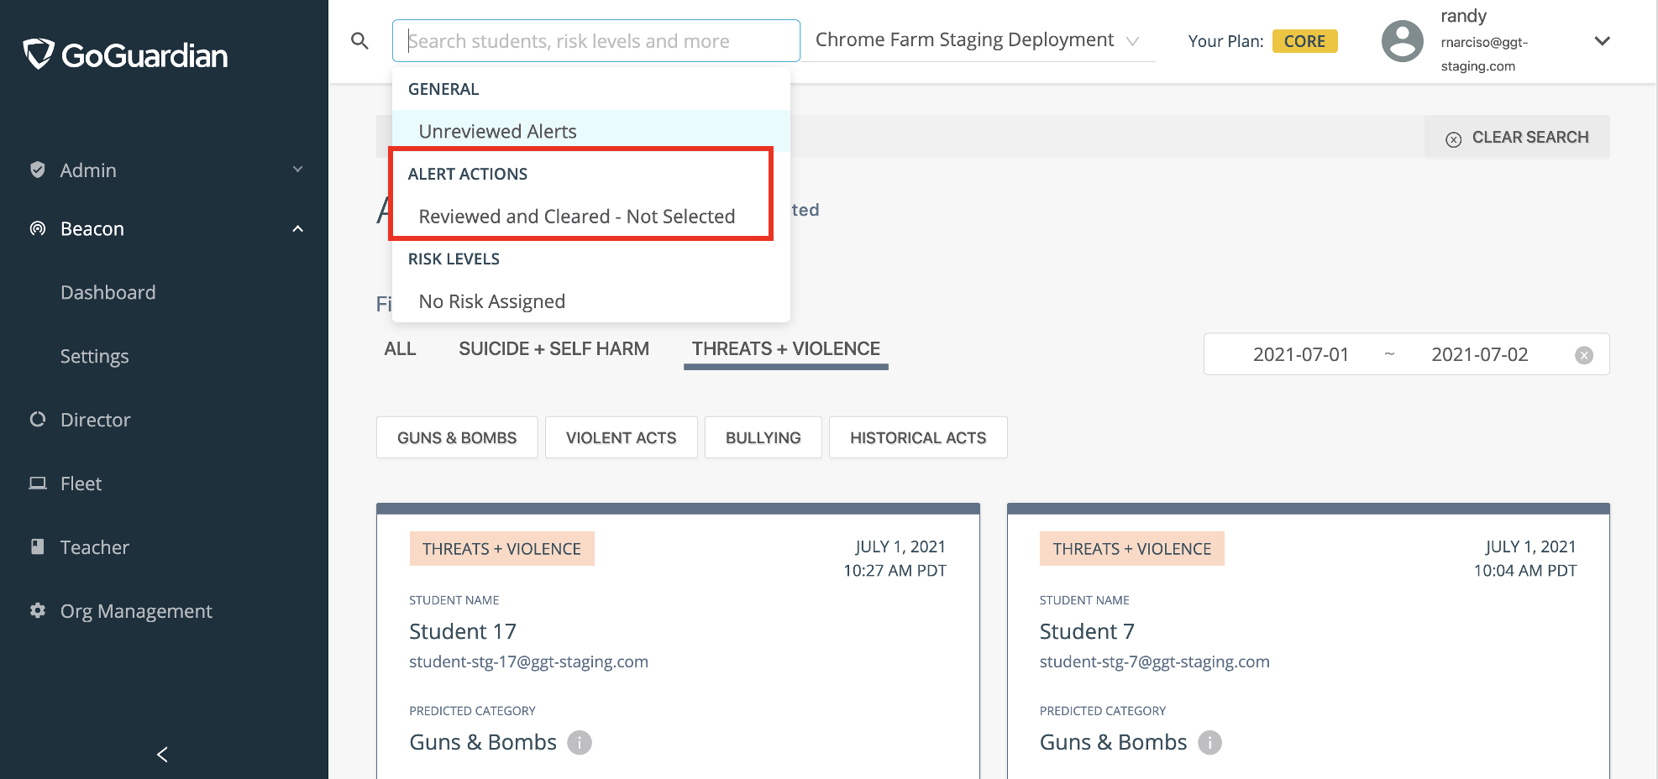Expand the Admin menu chevron
This screenshot has height=779, width=1658.
297,170
